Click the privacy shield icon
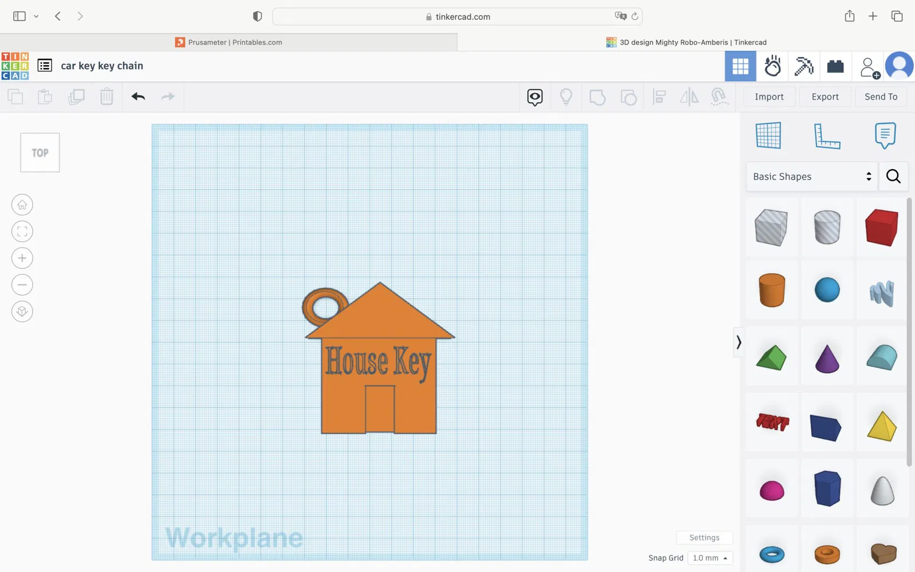The width and height of the screenshot is (915, 572). click(257, 17)
